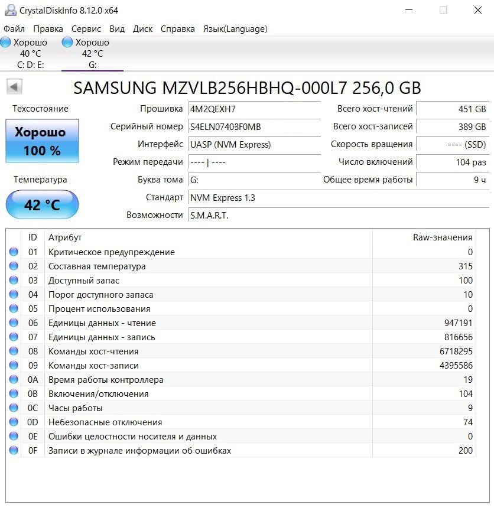Image resolution: width=494 pixels, height=508 pixels.
Task: Select the Записи в журнале информации об ошибках row
Action: point(241,450)
